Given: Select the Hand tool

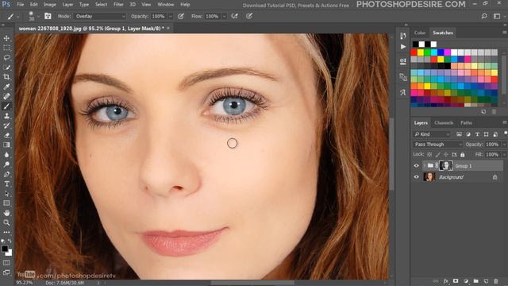Looking at the screenshot, I should click(x=6, y=213).
